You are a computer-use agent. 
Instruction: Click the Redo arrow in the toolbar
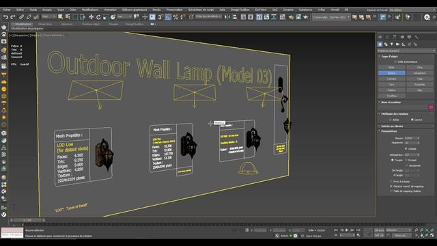(x=12, y=17)
